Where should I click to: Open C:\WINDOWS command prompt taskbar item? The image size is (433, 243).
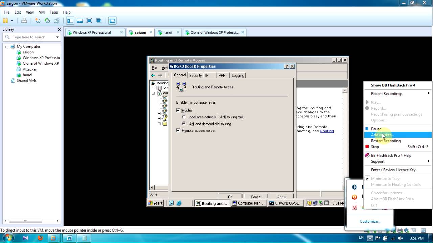(286, 203)
